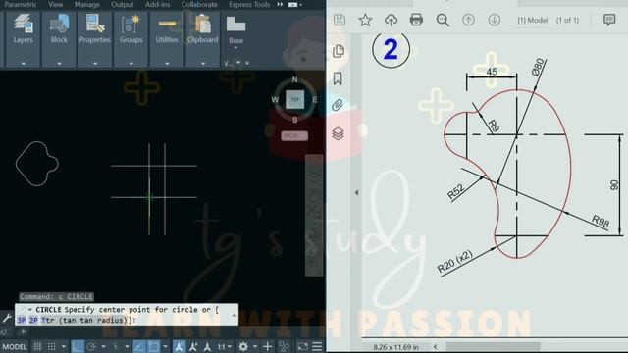Expand the command history arrow

[235, 316]
